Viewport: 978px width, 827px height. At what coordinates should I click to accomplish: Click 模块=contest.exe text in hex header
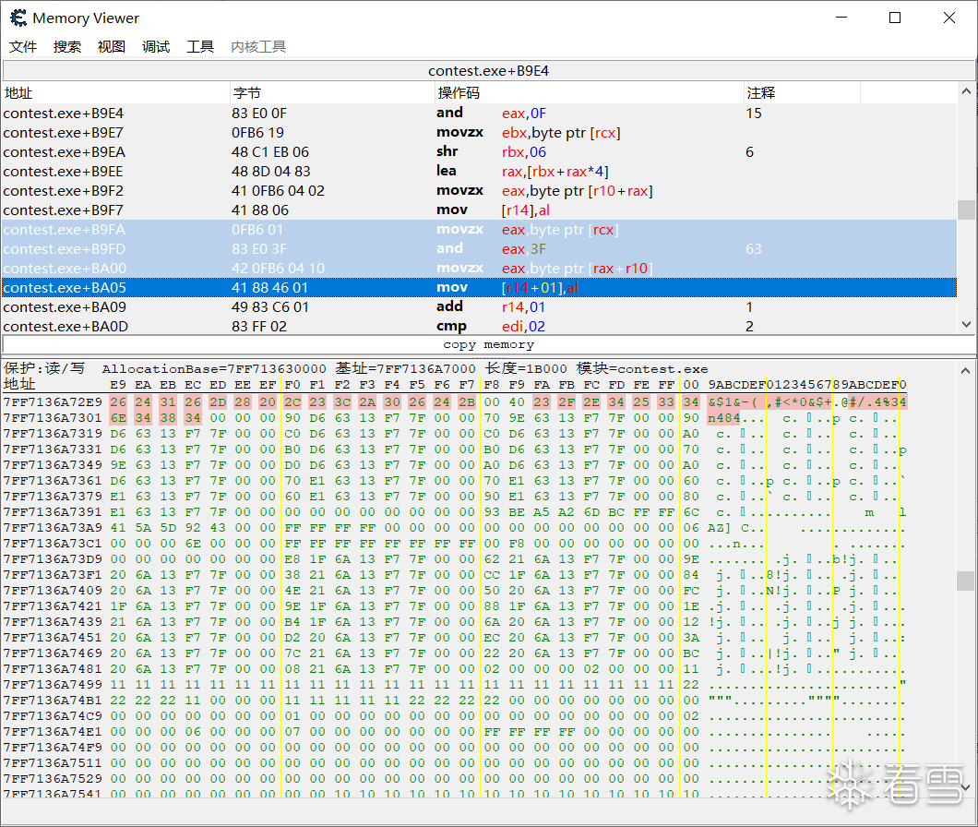(642, 369)
